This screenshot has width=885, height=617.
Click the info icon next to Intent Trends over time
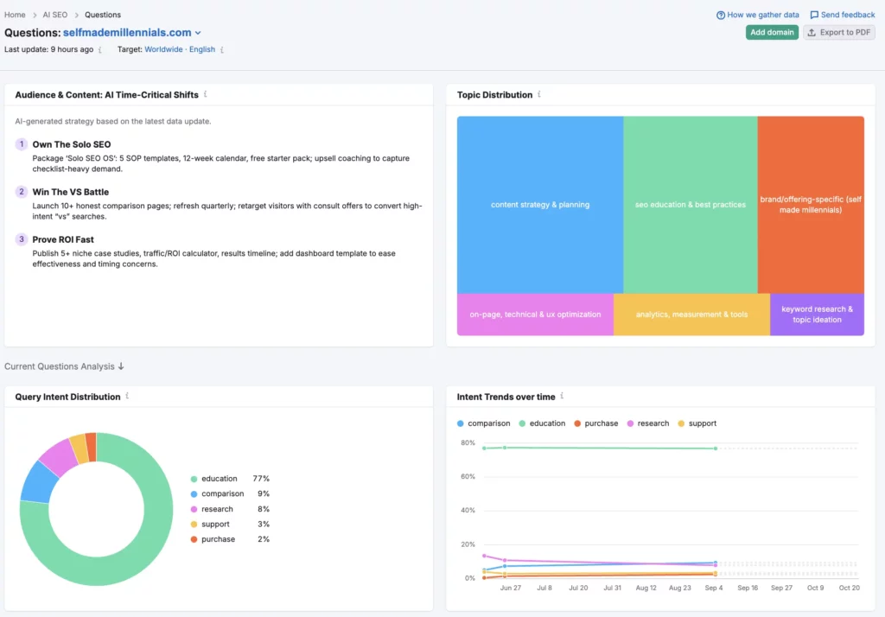(x=562, y=396)
